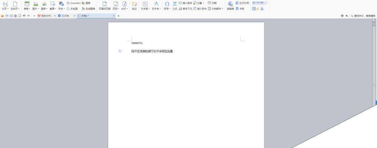Open a new tab with plus button
Viewport: 377px width, 148px height.
pyautogui.click(x=118, y=16)
